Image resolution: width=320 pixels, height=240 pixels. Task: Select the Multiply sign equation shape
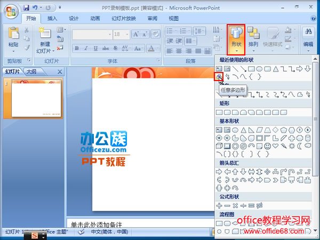pyautogui.click(x=235, y=205)
